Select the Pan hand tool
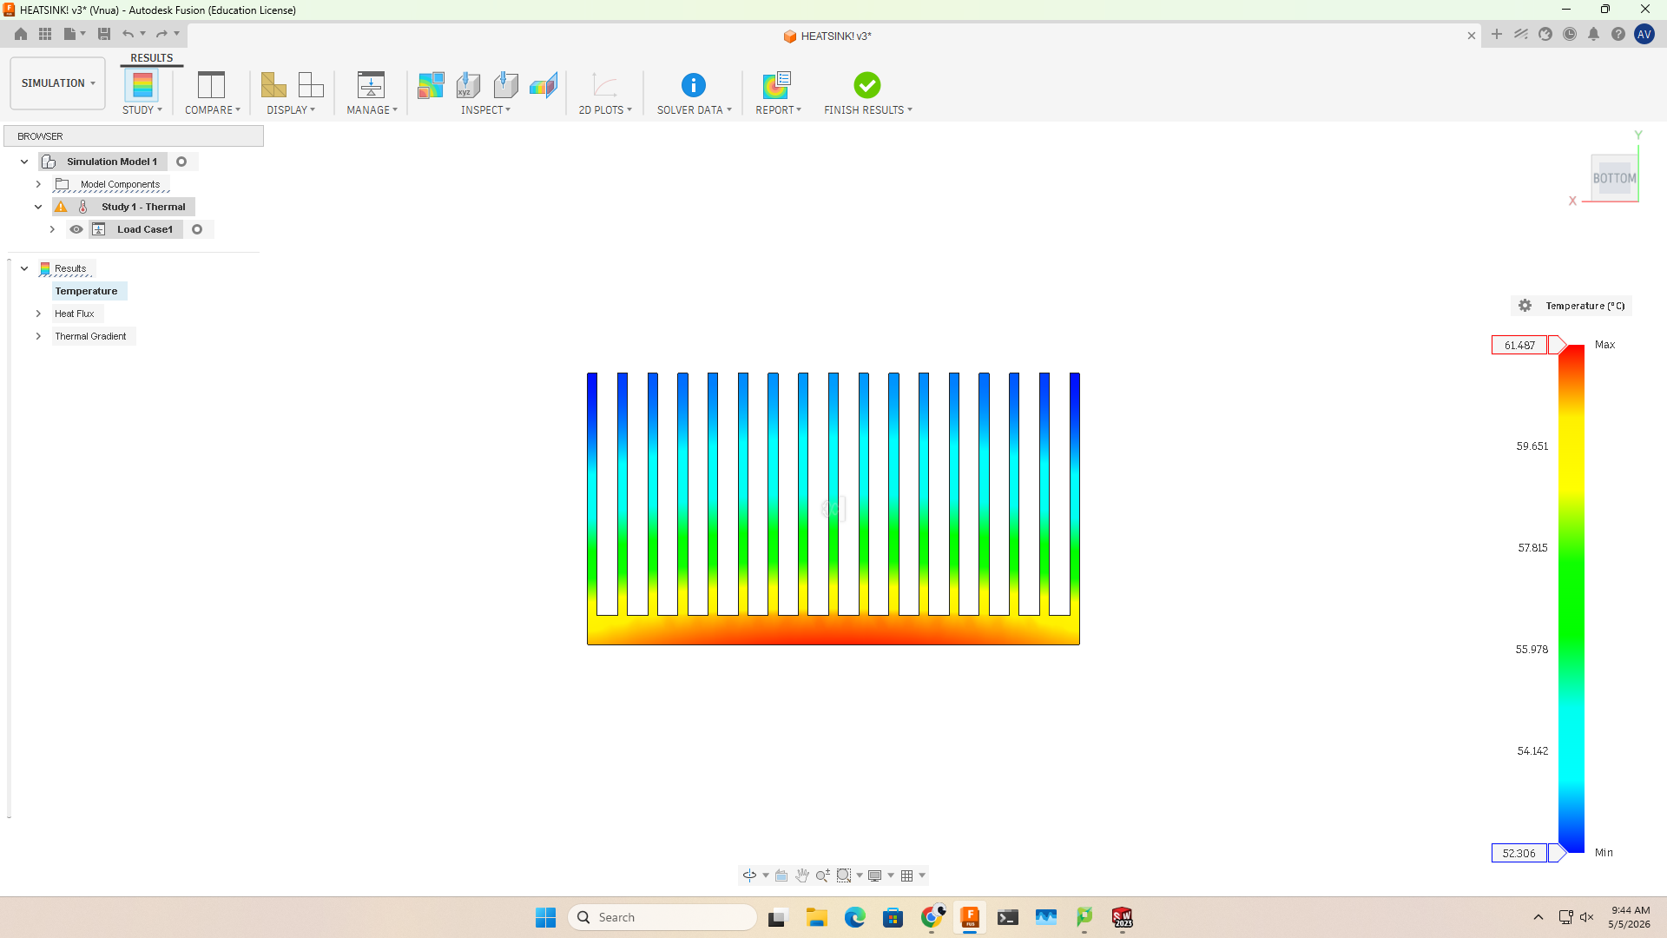 [x=802, y=875]
